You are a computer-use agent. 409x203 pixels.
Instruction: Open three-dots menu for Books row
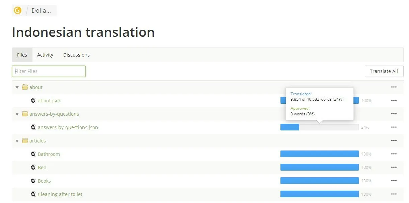pyautogui.click(x=394, y=181)
